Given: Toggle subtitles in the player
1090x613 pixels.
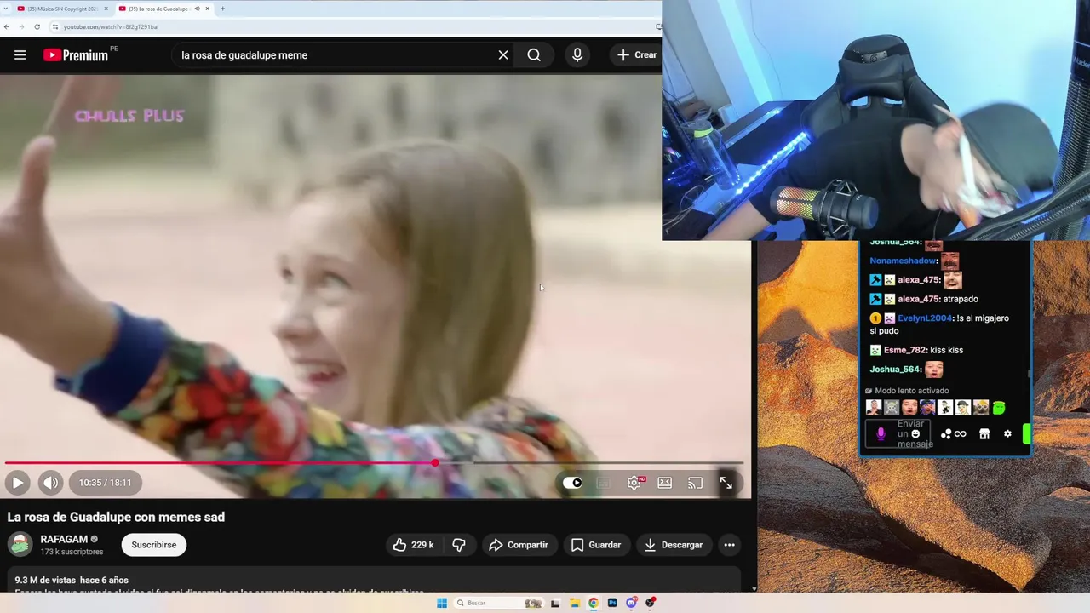Looking at the screenshot, I should pos(603,483).
